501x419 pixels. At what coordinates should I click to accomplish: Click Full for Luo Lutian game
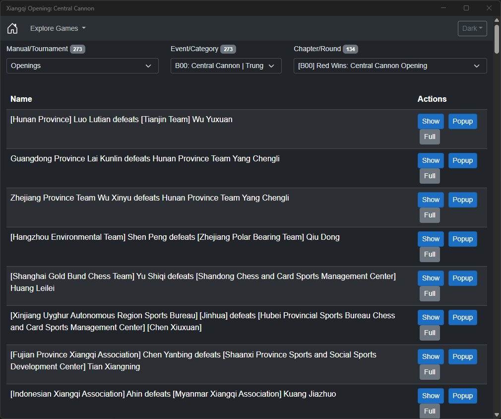click(430, 137)
